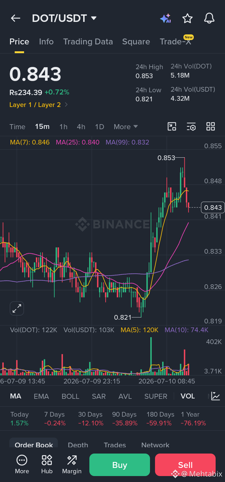The height and width of the screenshot is (482, 225).
Task: Switch to the Info tab
Action: tap(46, 42)
